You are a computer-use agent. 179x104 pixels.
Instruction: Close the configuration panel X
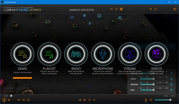pos(173,47)
